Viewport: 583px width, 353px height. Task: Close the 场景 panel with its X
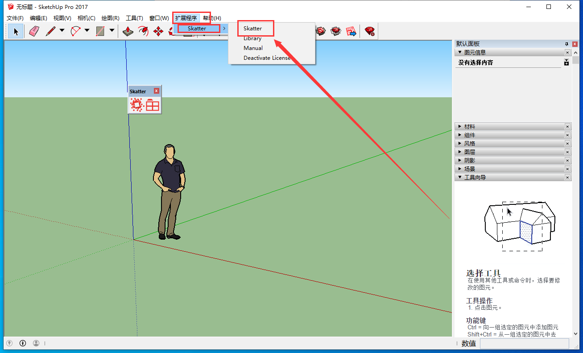point(567,169)
